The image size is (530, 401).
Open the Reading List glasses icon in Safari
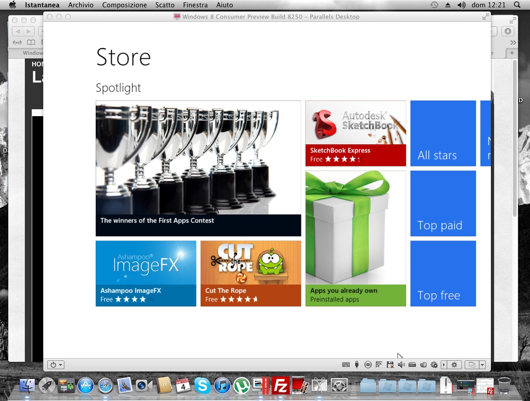tap(17, 42)
